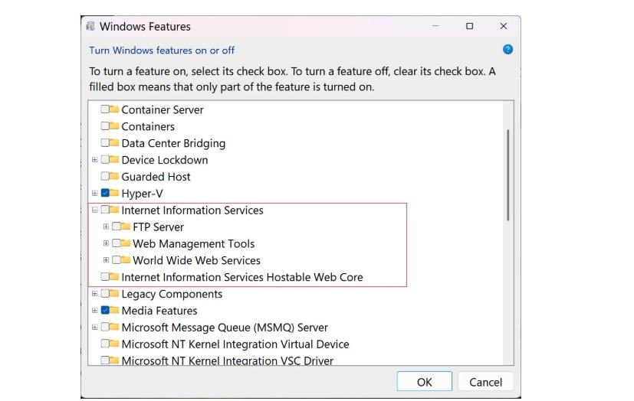Close the Windows Features window

pyautogui.click(x=504, y=26)
